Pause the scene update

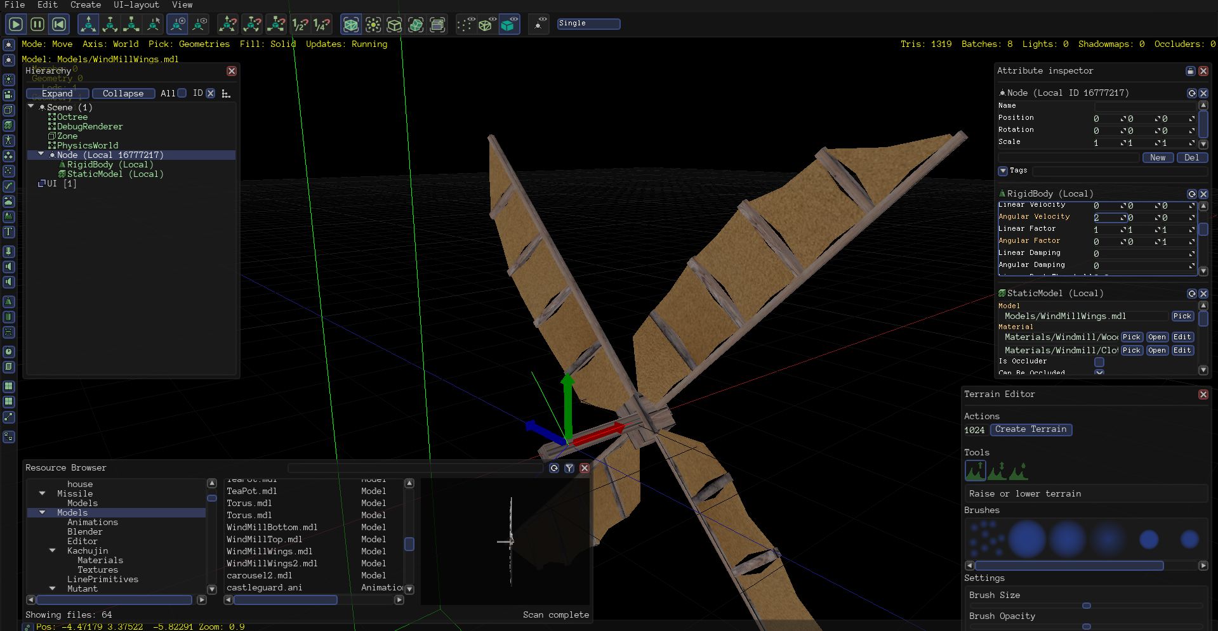pos(37,24)
